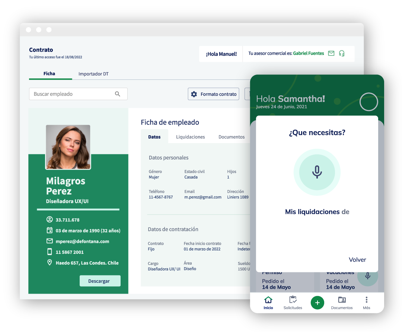Switch to the Importador DT tab
Viewport: 402px width, 332px height.
pyautogui.click(x=93, y=74)
